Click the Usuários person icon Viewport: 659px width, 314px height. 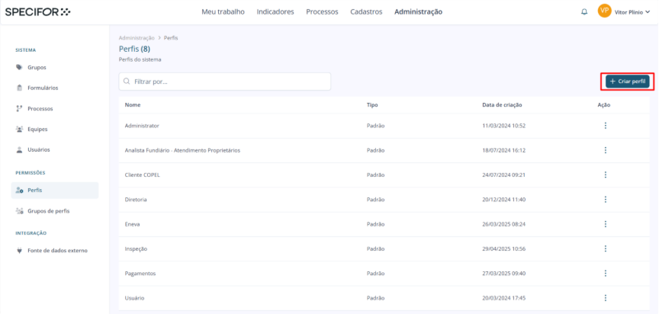point(19,149)
